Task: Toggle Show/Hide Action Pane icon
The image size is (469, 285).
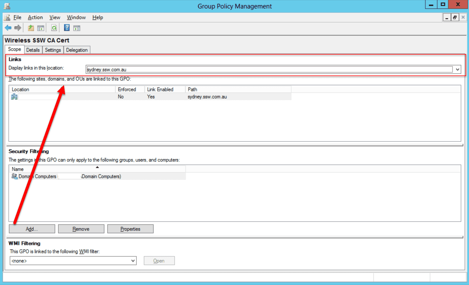Action: click(77, 28)
